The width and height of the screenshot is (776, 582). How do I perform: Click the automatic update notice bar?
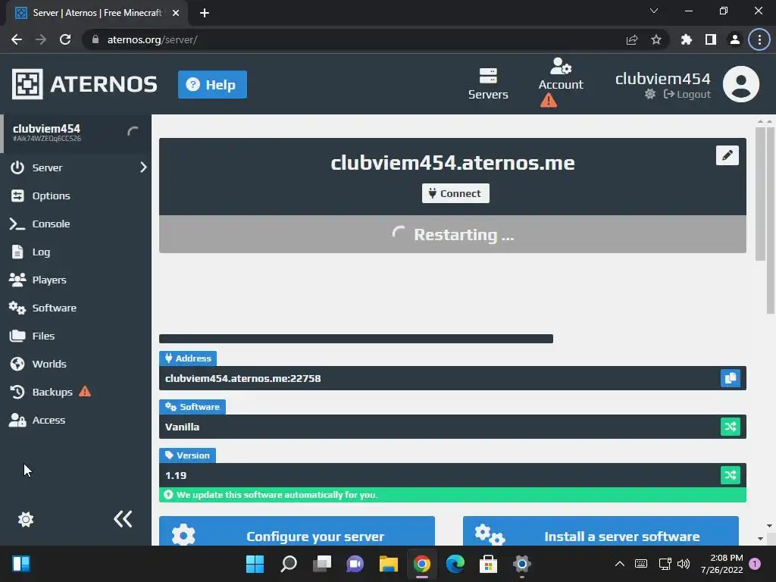tap(452, 495)
